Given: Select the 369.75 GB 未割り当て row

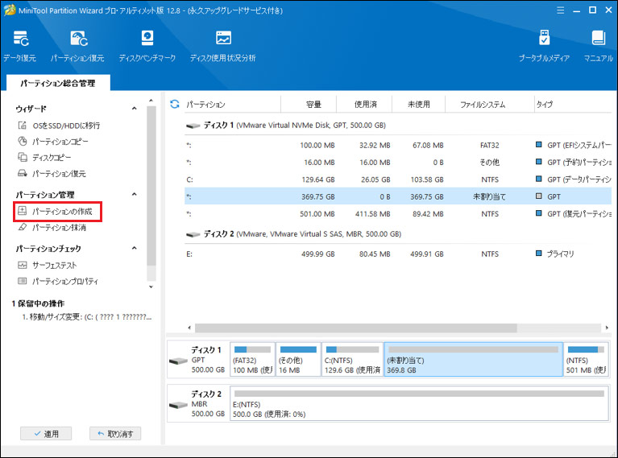Looking at the screenshot, I should point(397,196).
